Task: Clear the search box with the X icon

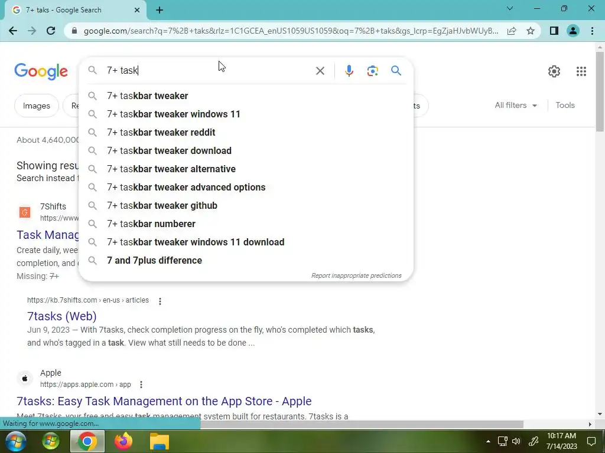Action: (x=320, y=71)
